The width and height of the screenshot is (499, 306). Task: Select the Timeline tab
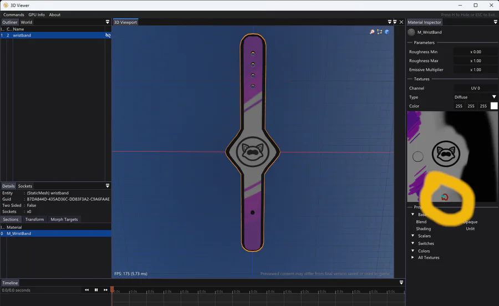(x=10, y=283)
